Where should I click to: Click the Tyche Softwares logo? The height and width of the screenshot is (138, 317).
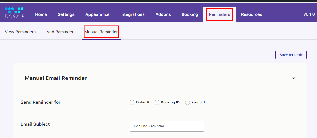[x=14, y=13]
